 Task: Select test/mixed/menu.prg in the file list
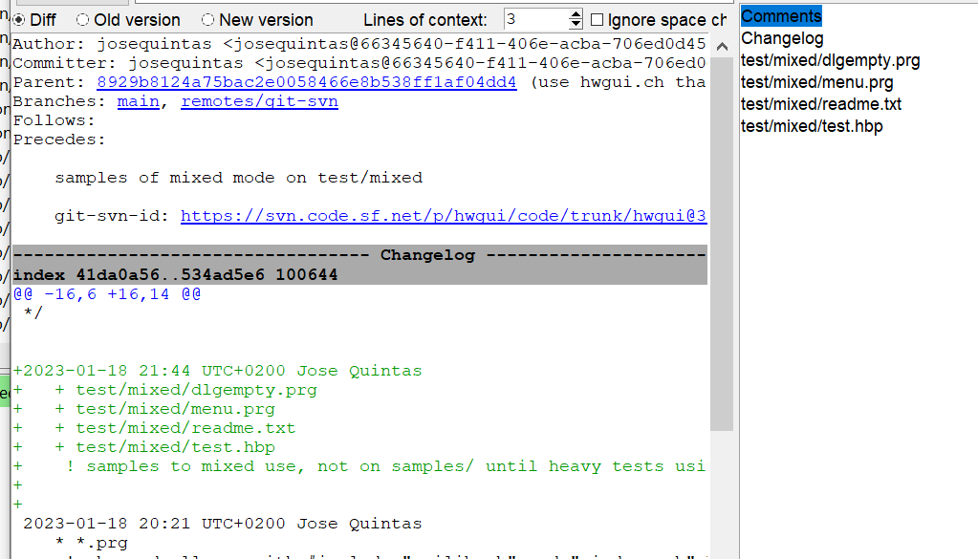click(x=817, y=82)
